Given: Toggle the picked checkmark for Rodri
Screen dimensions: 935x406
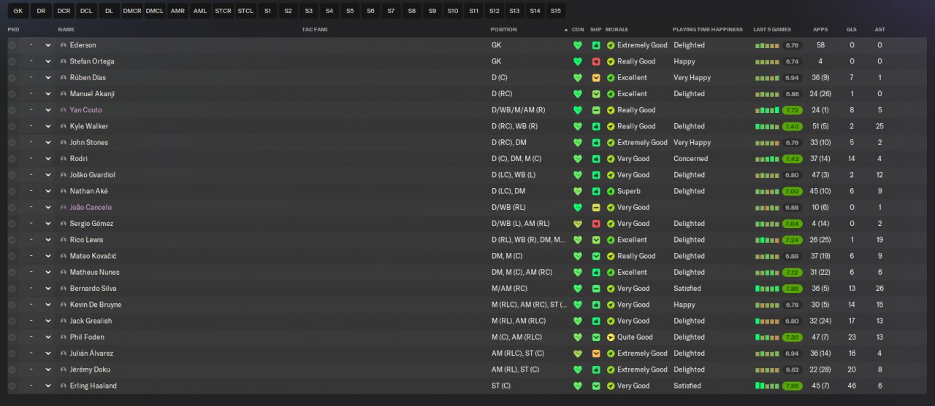Looking at the screenshot, I should (x=12, y=159).
